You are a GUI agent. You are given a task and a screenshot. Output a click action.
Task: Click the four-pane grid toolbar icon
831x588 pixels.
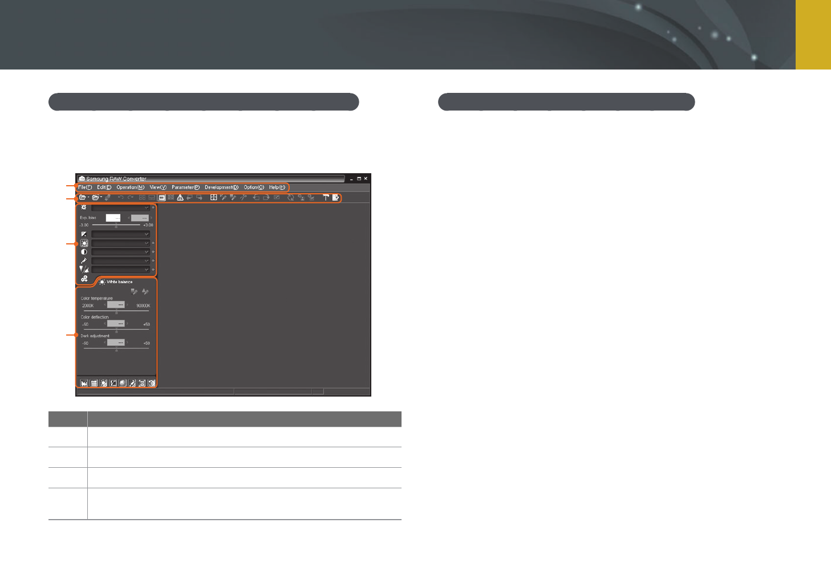click(x=213, y=198)
